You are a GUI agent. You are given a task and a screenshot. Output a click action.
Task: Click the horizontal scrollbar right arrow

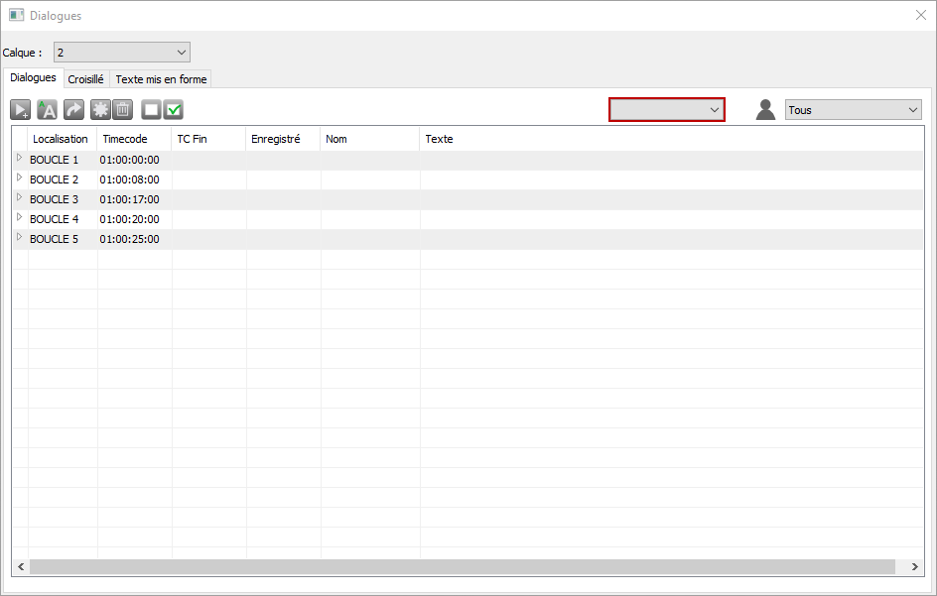[x=914, y=566]
